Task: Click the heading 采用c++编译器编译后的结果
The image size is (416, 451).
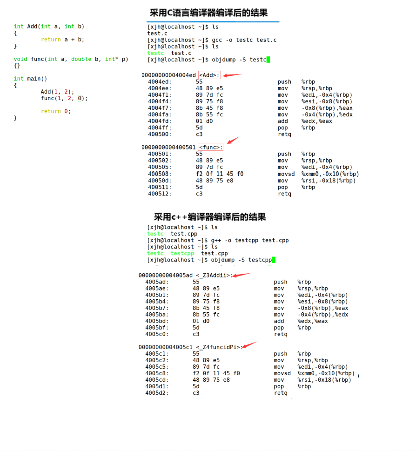Action: pyautogui.click(x=209, y=217)
